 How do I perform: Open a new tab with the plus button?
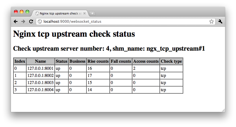92,13
